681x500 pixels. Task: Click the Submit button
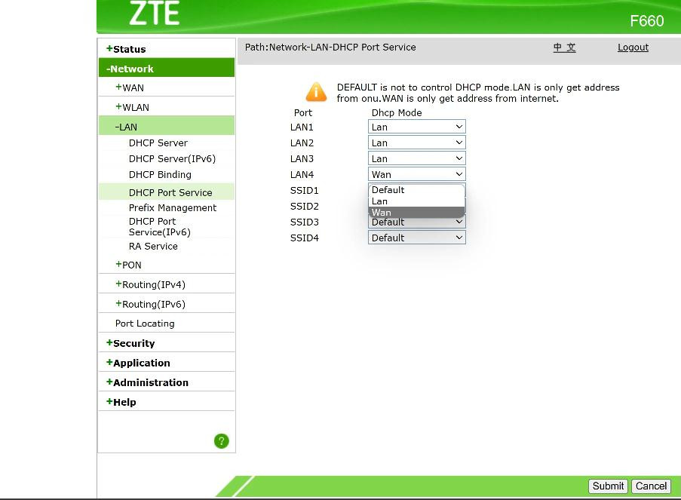pos(608,486)
